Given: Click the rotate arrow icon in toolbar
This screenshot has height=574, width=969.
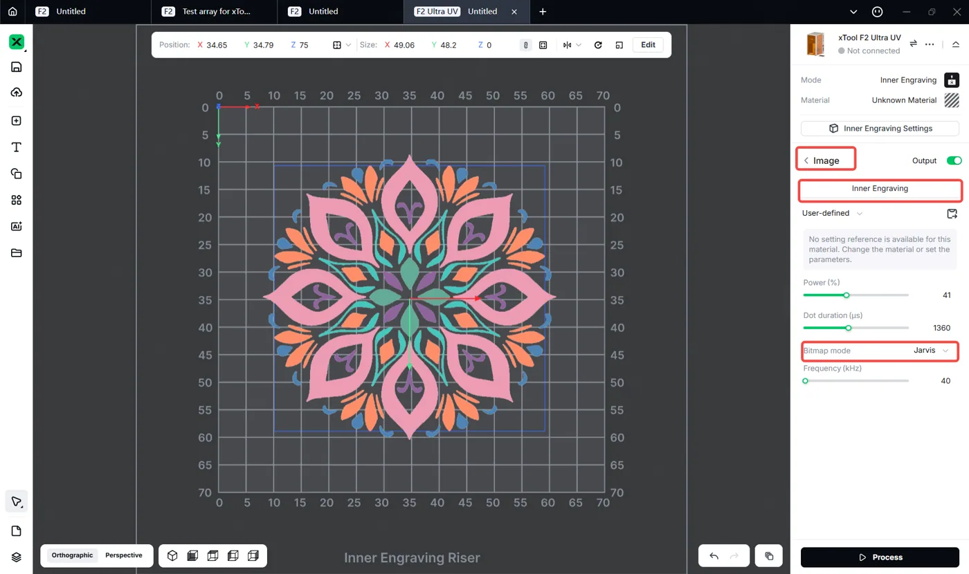Looking at the screenshot, I should 598,45.
